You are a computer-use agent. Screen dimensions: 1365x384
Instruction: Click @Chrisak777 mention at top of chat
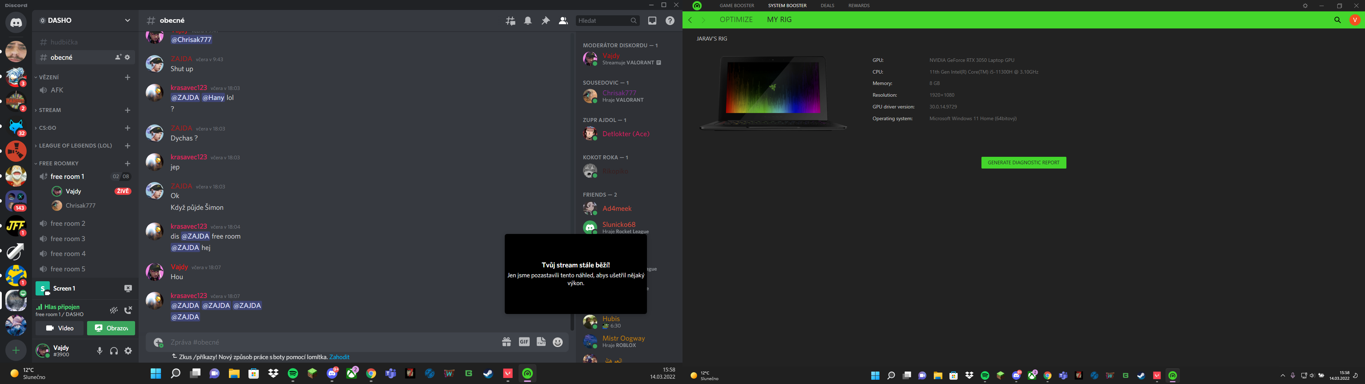pyautogui.click(x=191, y=40)
